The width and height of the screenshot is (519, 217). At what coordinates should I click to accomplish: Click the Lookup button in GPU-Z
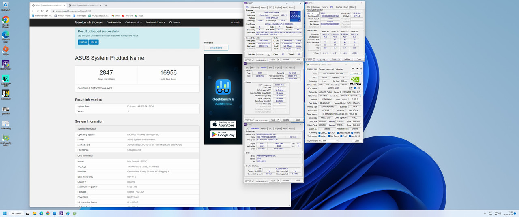click(x=356, y=74)
